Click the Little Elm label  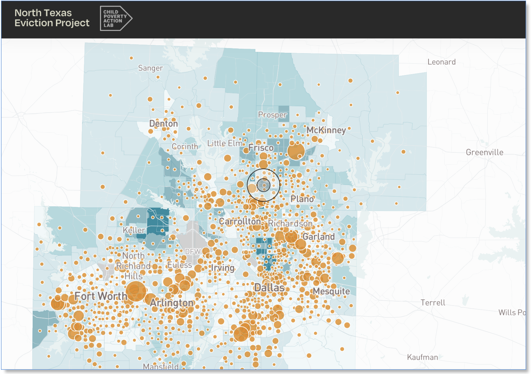(x=225, y=143)
